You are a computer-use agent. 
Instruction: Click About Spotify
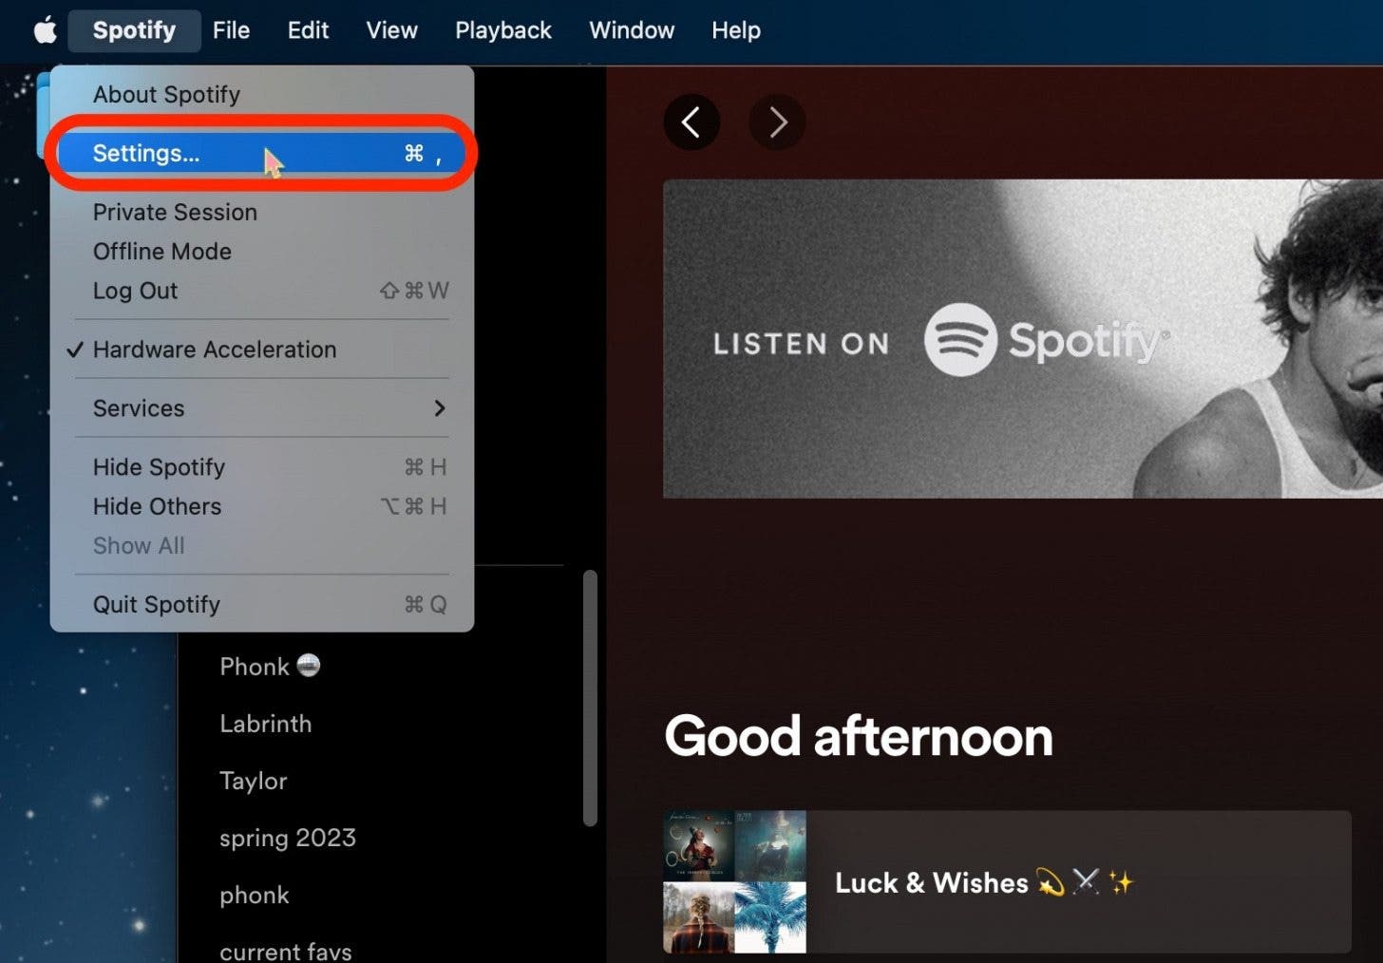(x=166, y=94)
